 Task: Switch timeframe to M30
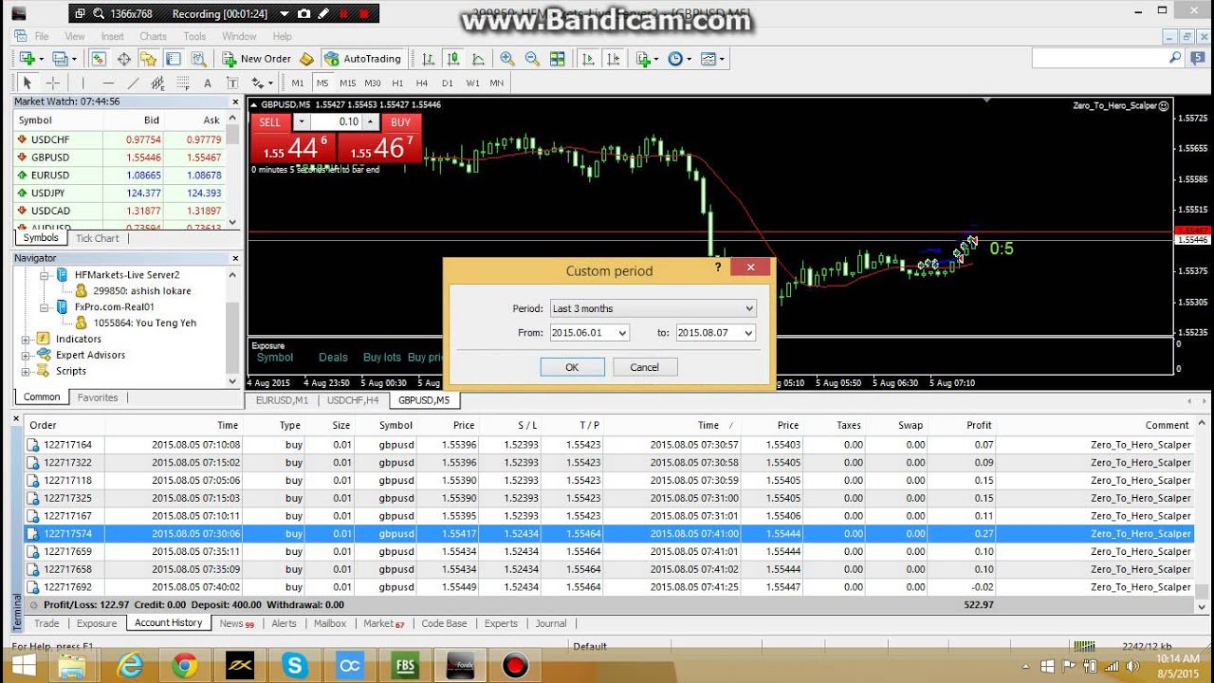pos(373,83)
